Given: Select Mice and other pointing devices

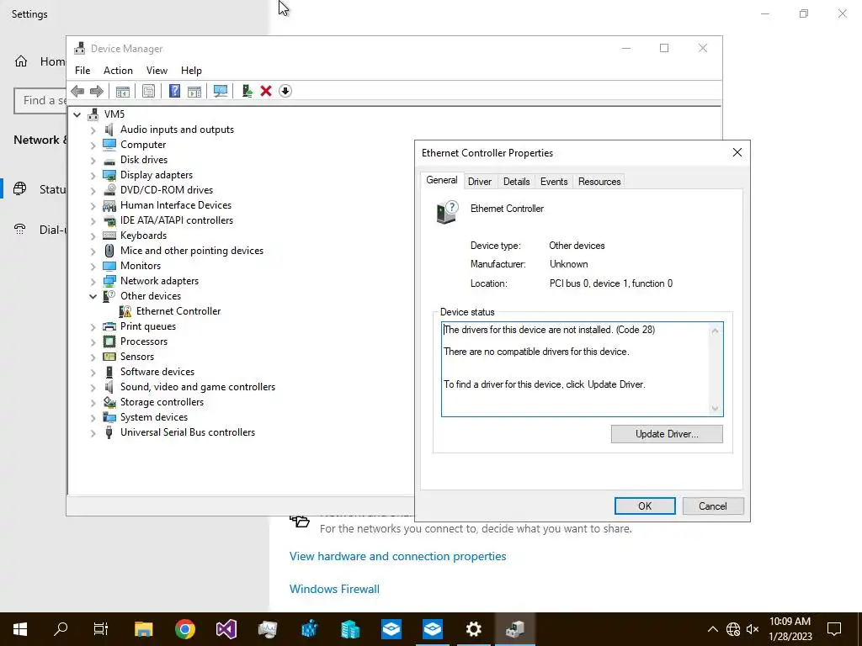Looking at the screenshot, I should 192,251.
